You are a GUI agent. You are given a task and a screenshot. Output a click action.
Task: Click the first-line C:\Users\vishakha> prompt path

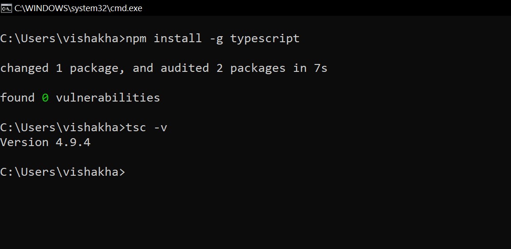62,38
